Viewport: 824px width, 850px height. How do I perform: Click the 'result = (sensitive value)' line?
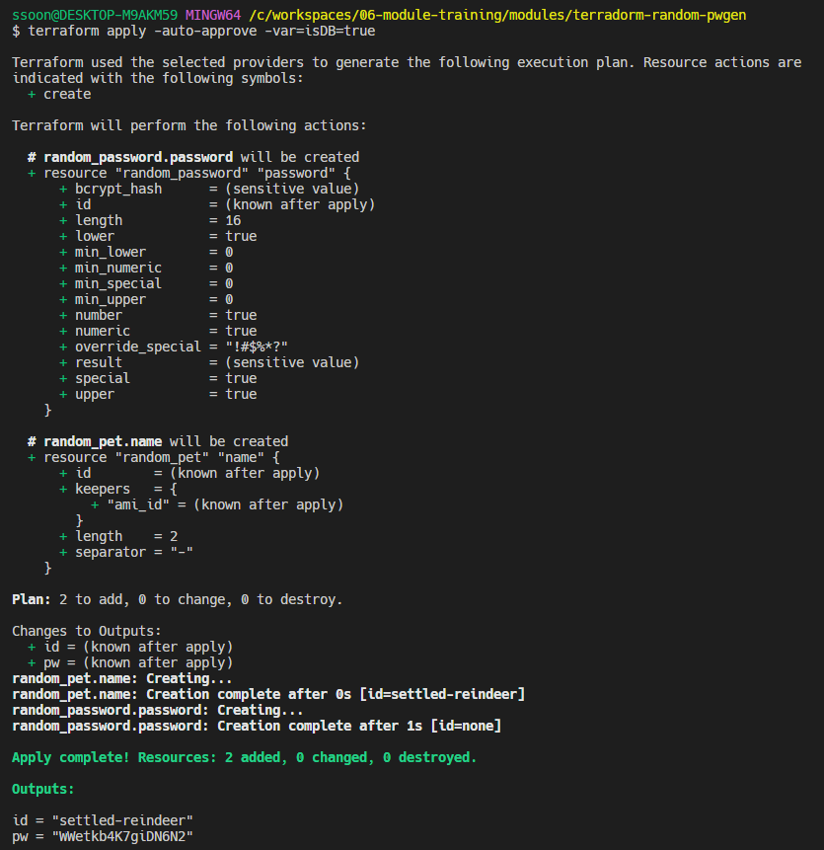[x=209, y=362]
